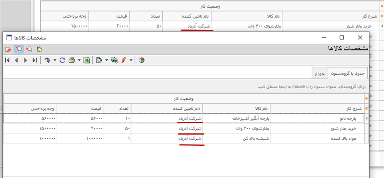Click شرکت آذرپاد in the پارچه نانو row
The height and width of the screenshot is (178, 384).
pyautogui.click(x=167, y=118)
